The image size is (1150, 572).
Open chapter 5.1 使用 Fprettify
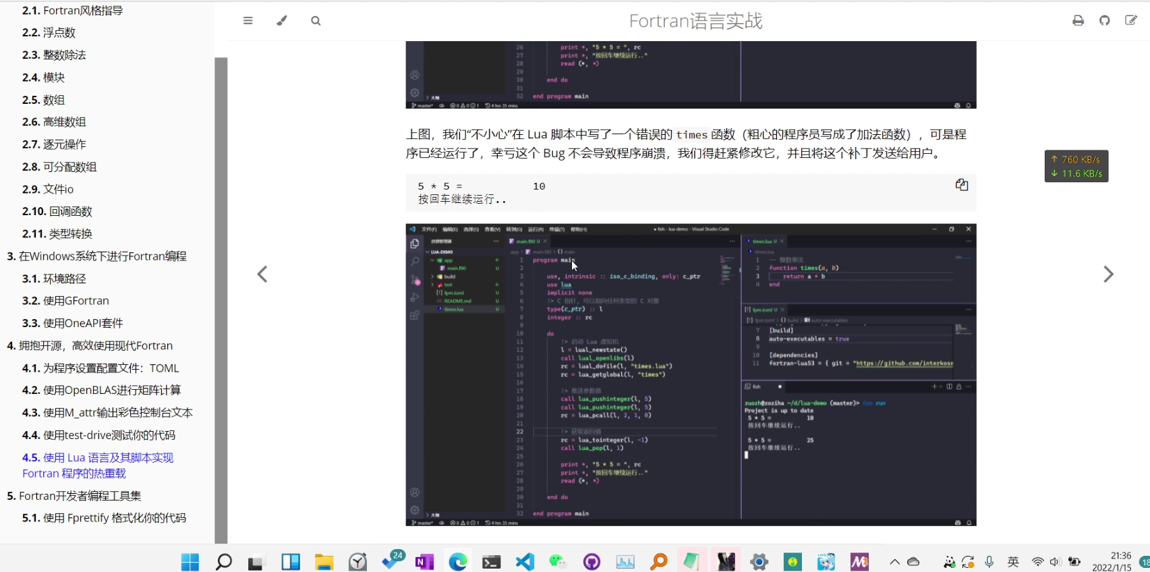(105, 518)
